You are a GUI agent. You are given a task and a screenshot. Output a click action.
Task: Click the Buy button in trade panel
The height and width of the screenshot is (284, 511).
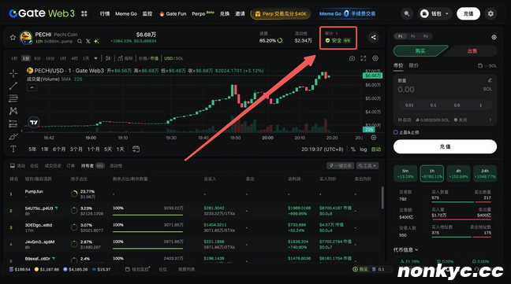420,51
